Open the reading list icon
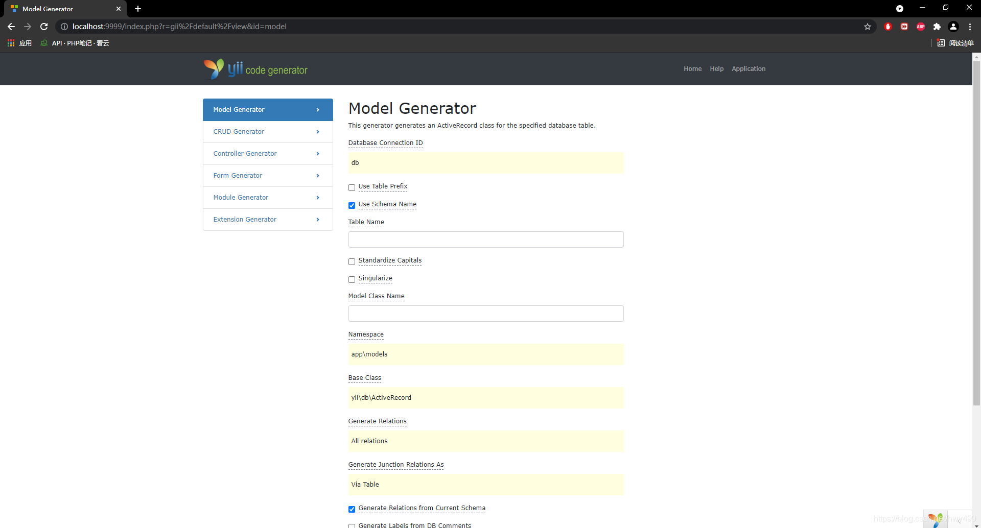The width and height of the screenshot is (981, 528). (x=941, y=43)
